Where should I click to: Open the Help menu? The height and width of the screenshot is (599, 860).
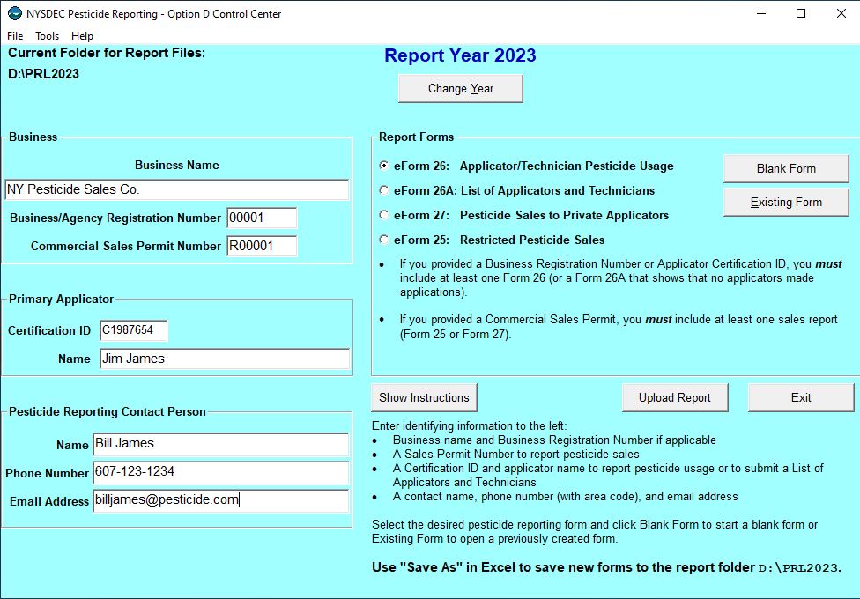pos(82,36)
